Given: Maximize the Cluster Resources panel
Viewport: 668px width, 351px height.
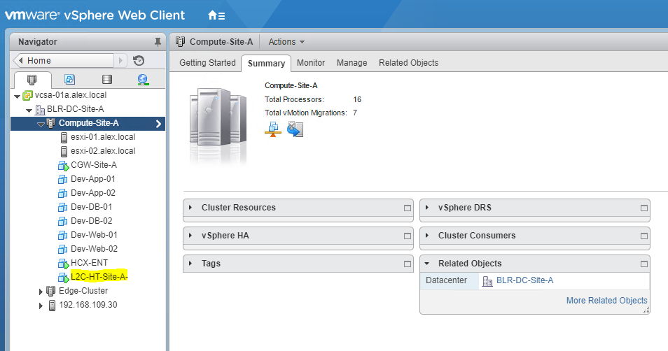Looking at the screenshot, I should [407, 208].
